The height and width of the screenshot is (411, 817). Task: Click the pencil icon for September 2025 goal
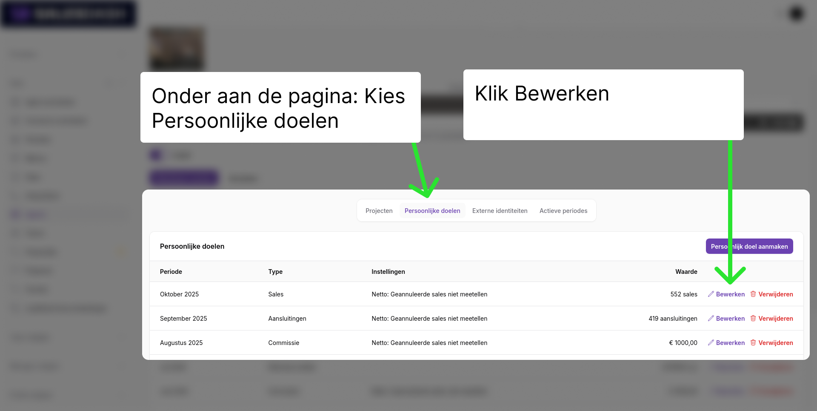point(711,319)
